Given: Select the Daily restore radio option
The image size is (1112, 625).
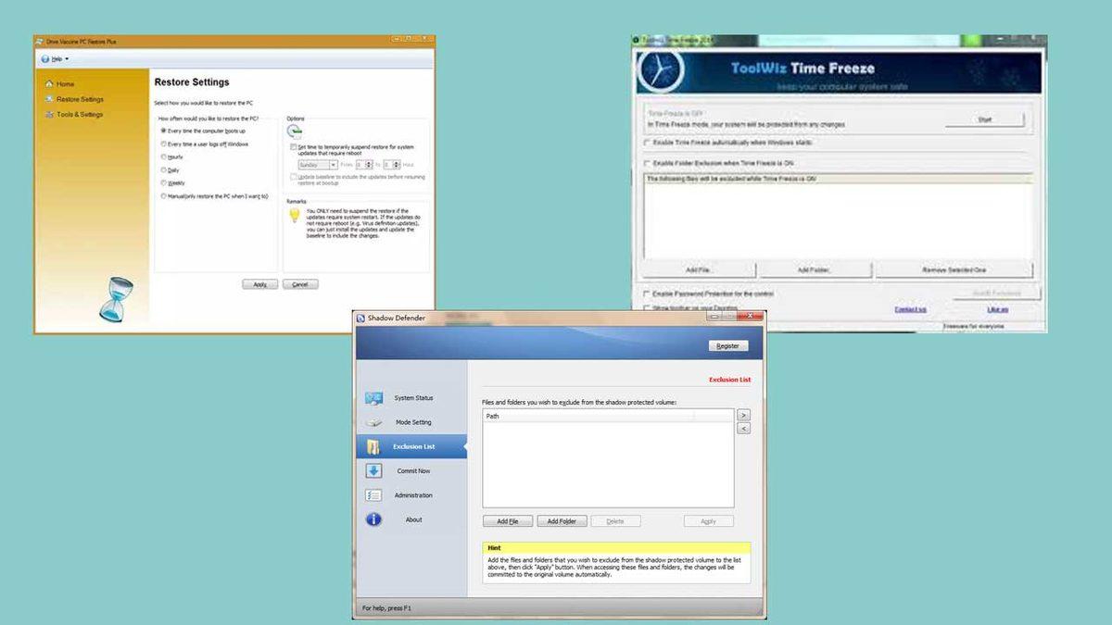Looking at the screenshot, I should pyautogui.click(x=164, y=170).
